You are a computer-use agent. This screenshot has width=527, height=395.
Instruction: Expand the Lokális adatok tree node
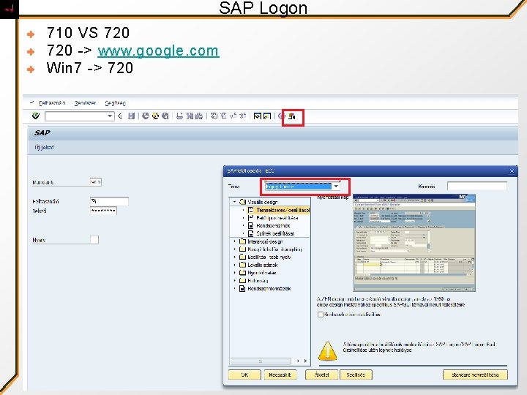pos(235,265)
